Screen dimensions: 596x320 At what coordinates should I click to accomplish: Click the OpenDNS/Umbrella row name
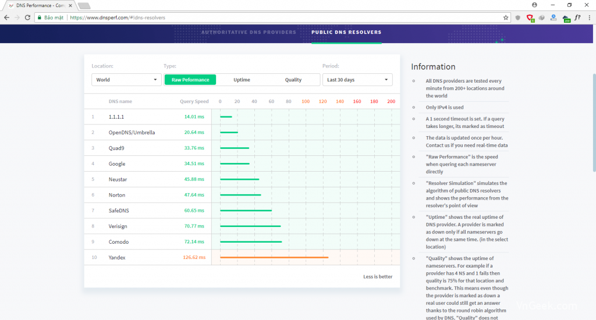(132, 133)
